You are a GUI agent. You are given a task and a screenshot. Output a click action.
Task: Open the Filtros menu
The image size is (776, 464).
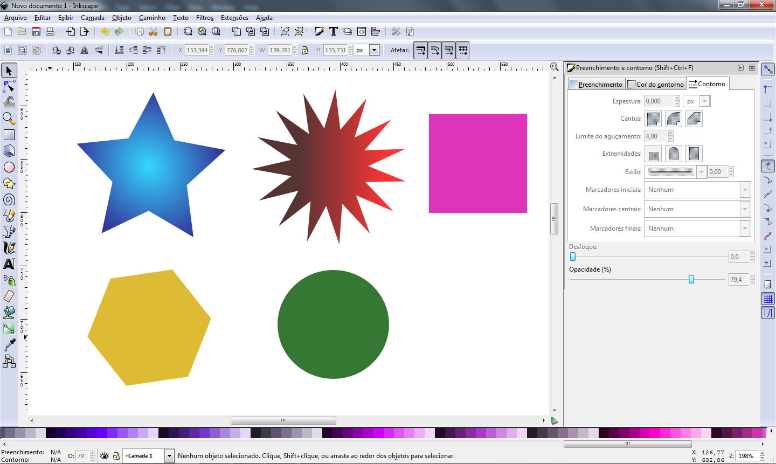tap(205, 18)
